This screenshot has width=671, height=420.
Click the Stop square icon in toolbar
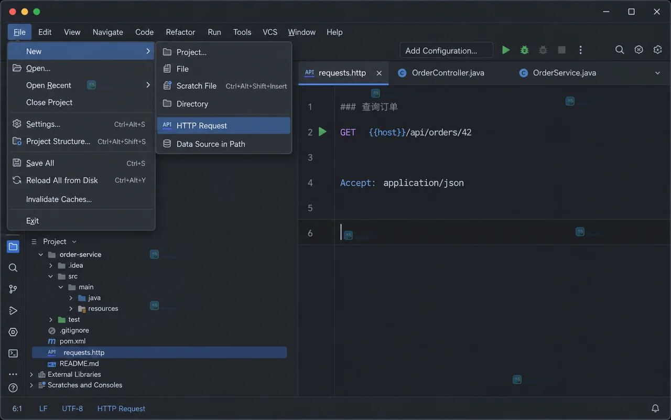click(562, 50)
